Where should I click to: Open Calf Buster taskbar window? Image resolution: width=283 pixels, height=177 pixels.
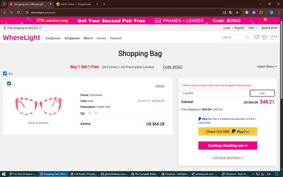coord(84,174)
